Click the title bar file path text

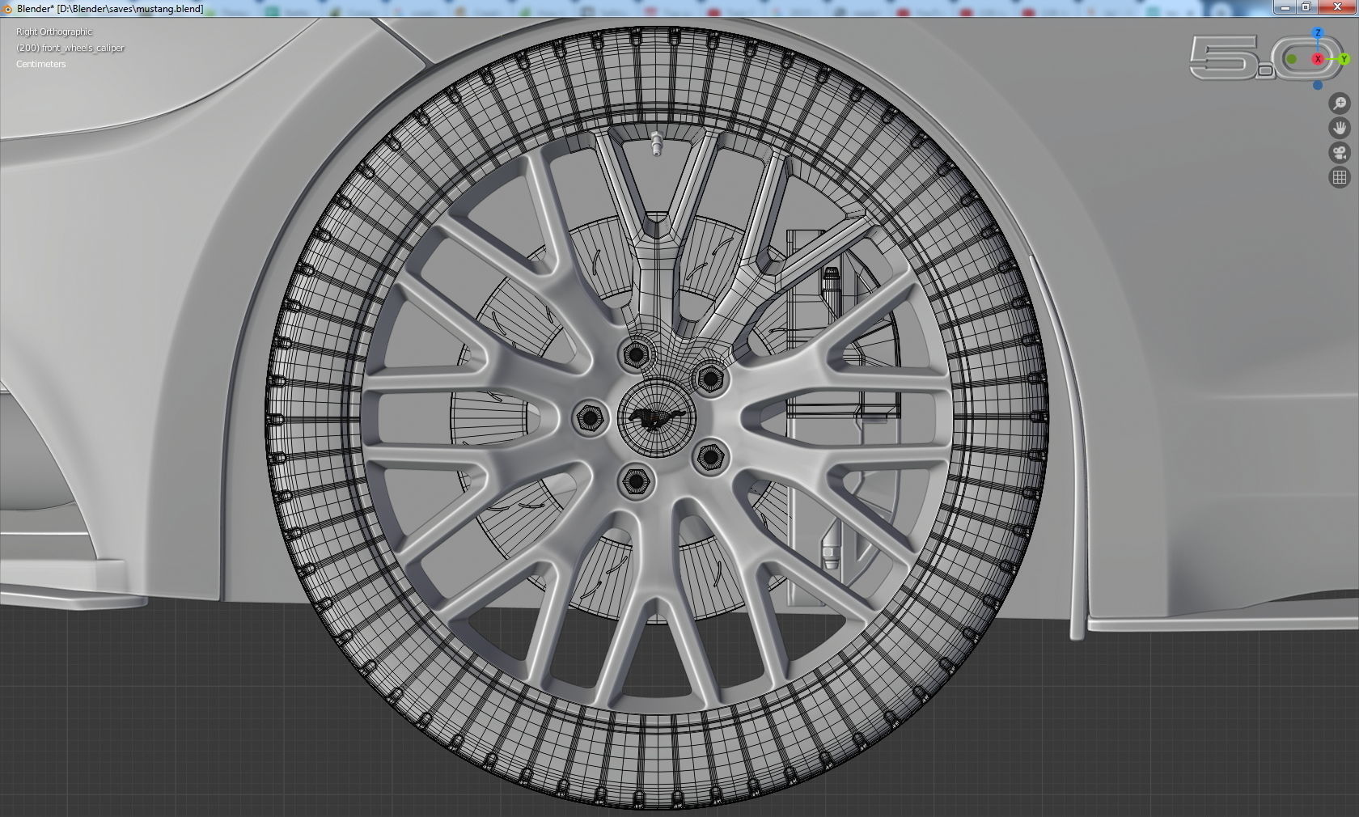click(110, 9)
